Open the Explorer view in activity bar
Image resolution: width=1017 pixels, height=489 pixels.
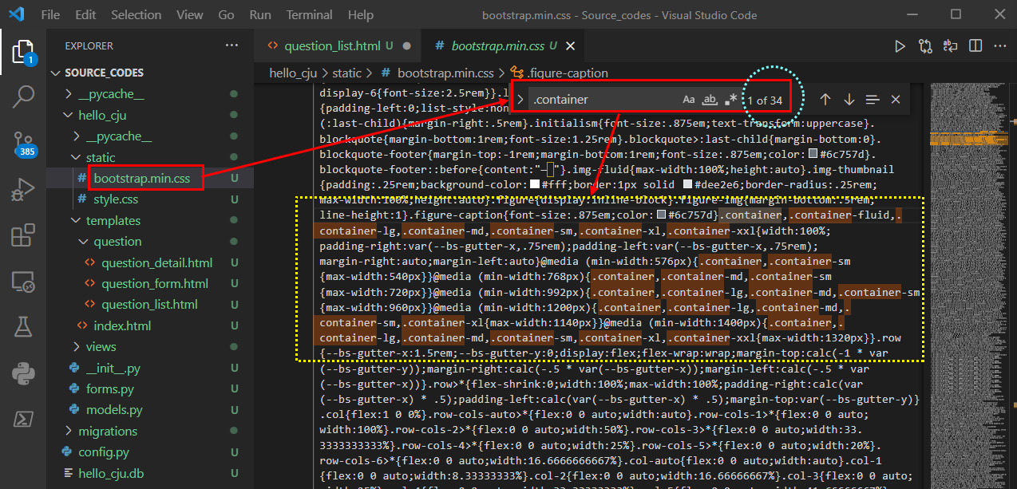tap(23, 52)
